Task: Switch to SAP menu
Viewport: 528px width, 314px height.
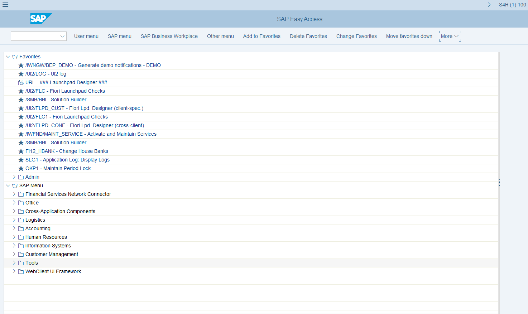Action: tap(120, 36)
